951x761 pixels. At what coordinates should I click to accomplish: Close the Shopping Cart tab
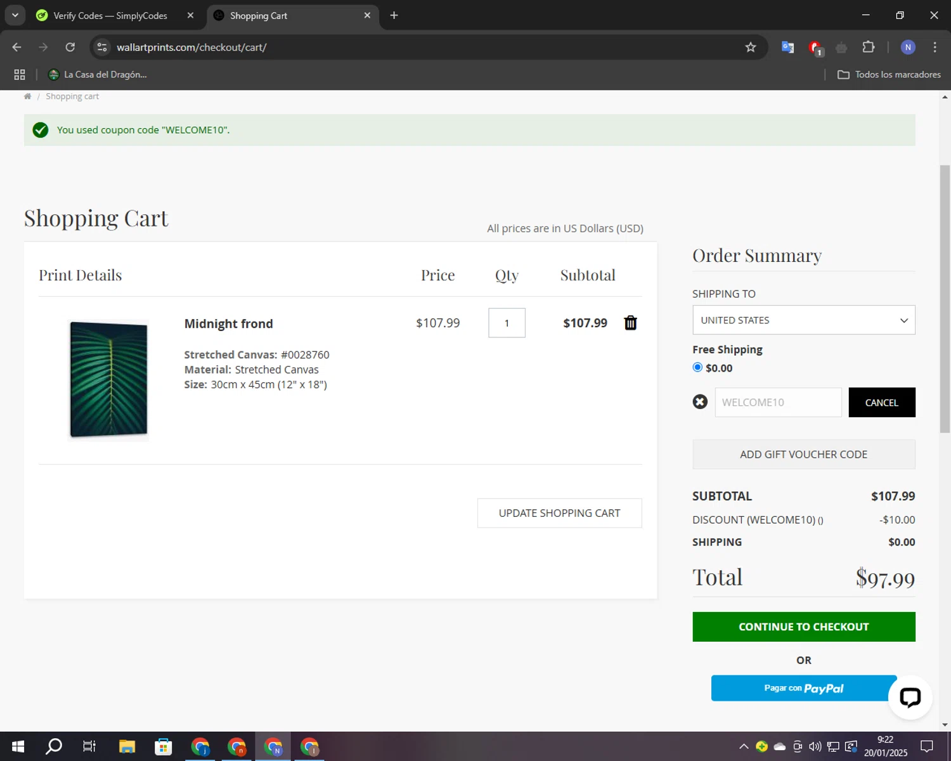(367, 15)
